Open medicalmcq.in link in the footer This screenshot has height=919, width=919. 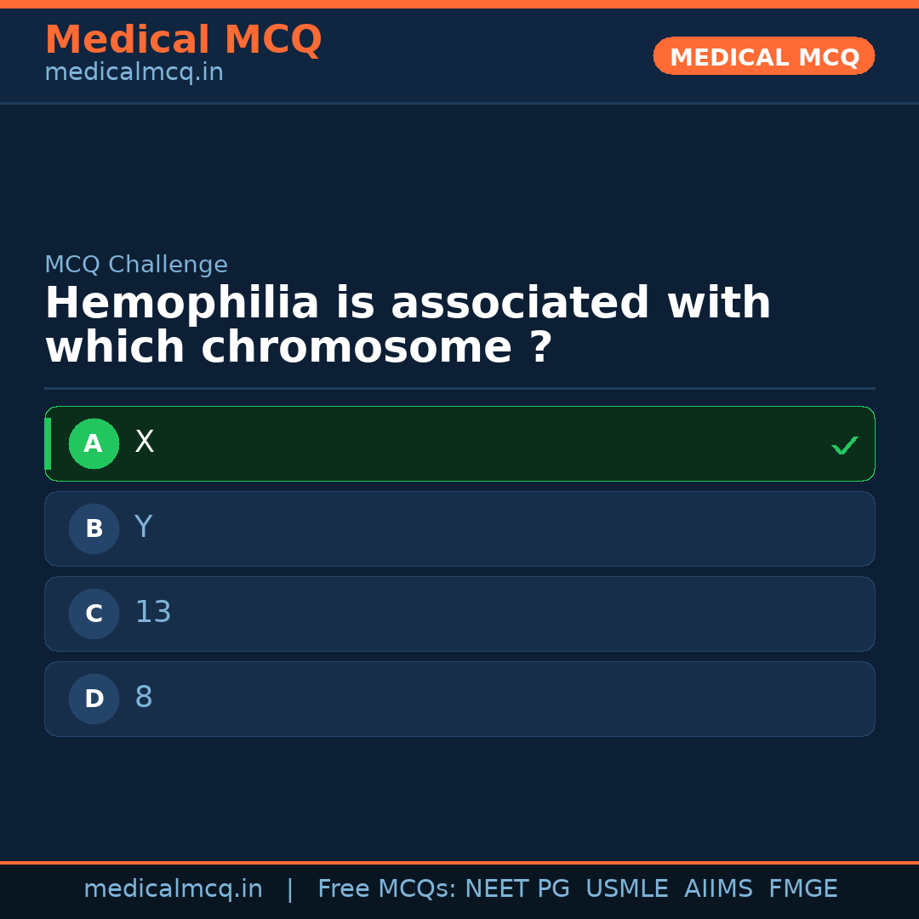tap(173, 889)
